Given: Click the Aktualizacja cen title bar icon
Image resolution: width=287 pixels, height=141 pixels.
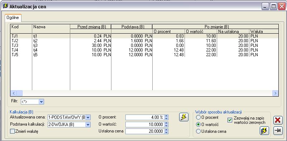Looking at the screenshot, I should [x=6, y=6].
